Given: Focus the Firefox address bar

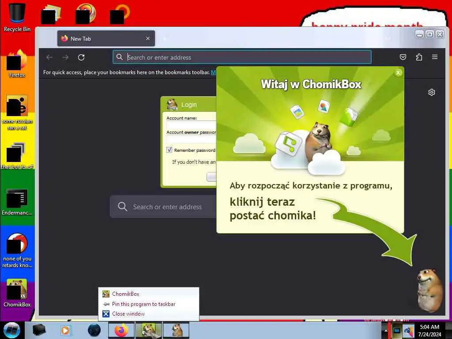Looking at the screenshot, I should click(242, 57).
